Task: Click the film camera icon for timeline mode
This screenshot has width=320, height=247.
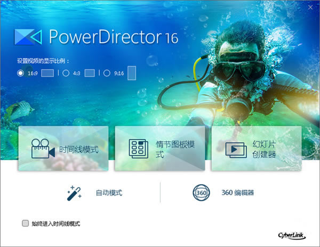Action: (x=43, y=149)
